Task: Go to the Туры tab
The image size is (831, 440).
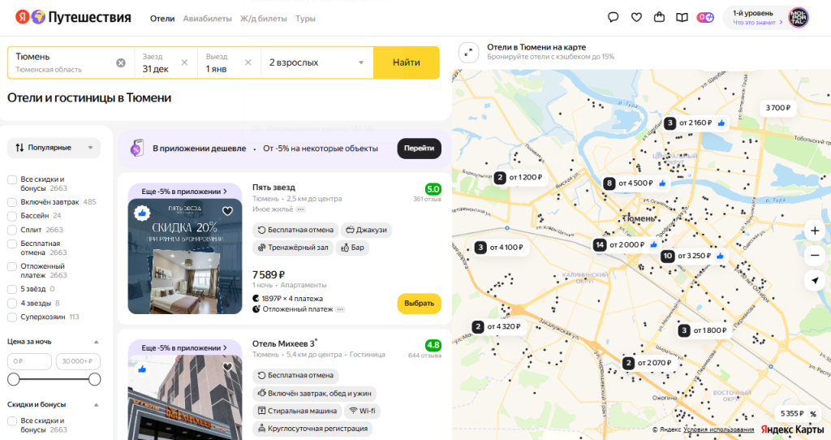Action: click(x=306, y=18)
